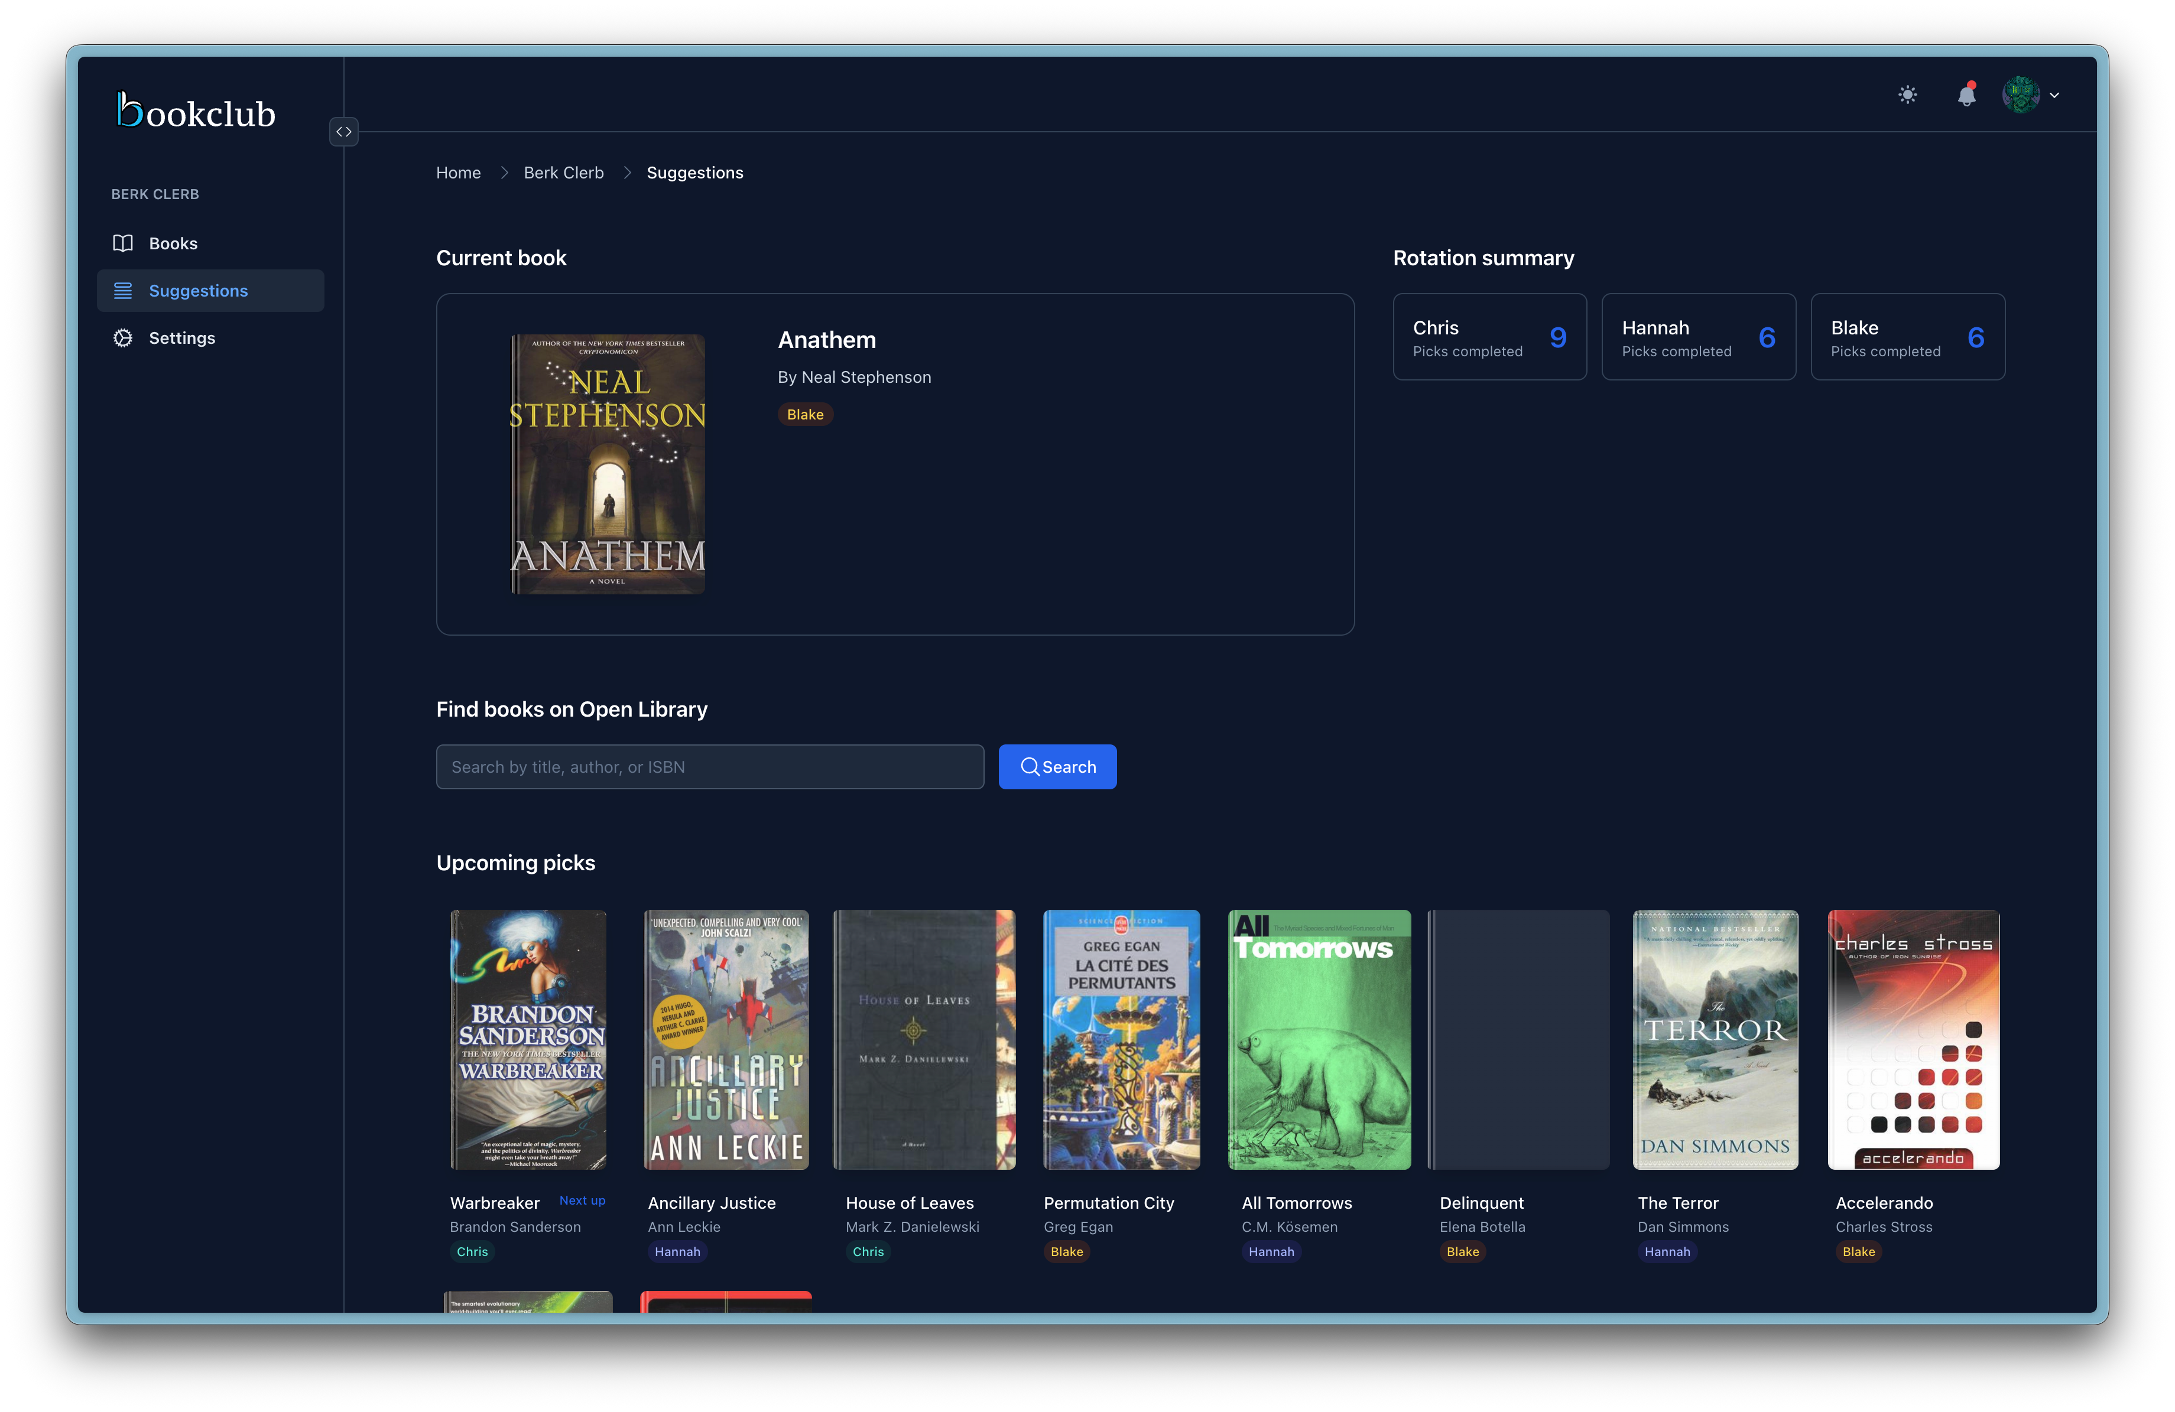Toggle light mode with the sun icon

click(1908, 95)
